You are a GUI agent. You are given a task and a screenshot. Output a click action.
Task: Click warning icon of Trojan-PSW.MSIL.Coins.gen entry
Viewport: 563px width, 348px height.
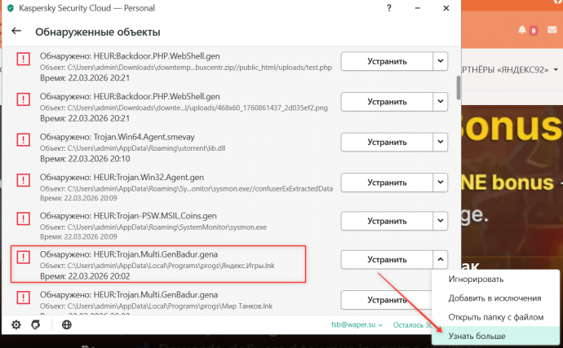click(23, 220)
